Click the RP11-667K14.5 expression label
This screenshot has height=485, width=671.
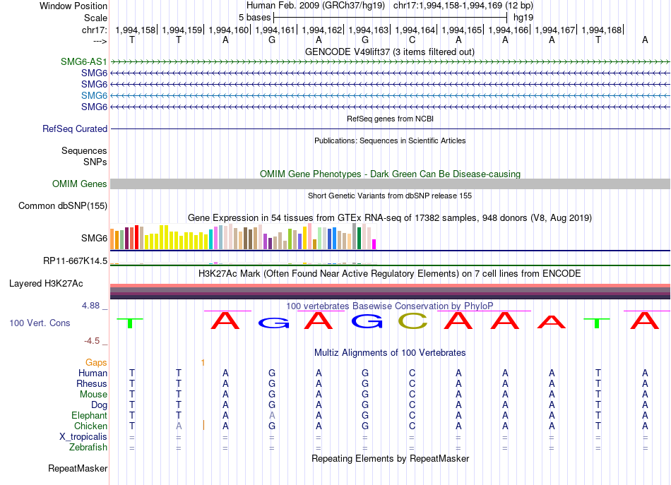click(x=76, y=261)
